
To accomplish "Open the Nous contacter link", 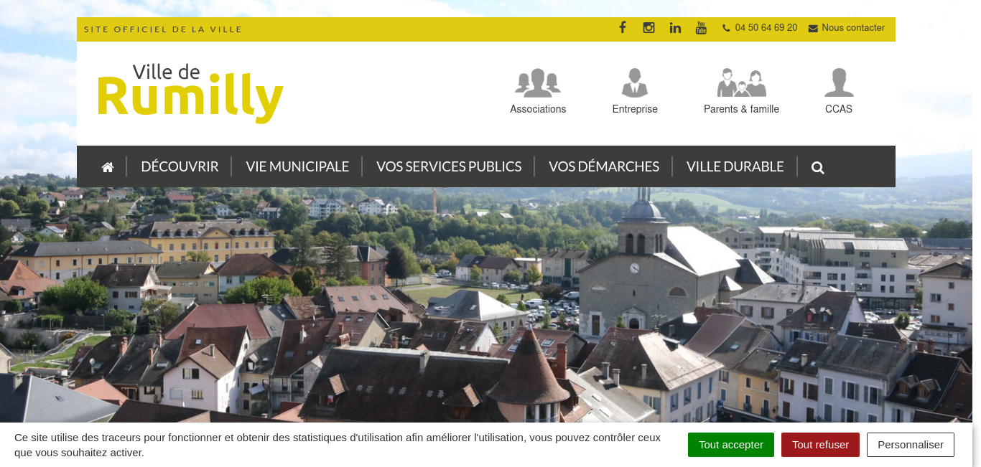I will pyautogui.click(x=847, y=28).
